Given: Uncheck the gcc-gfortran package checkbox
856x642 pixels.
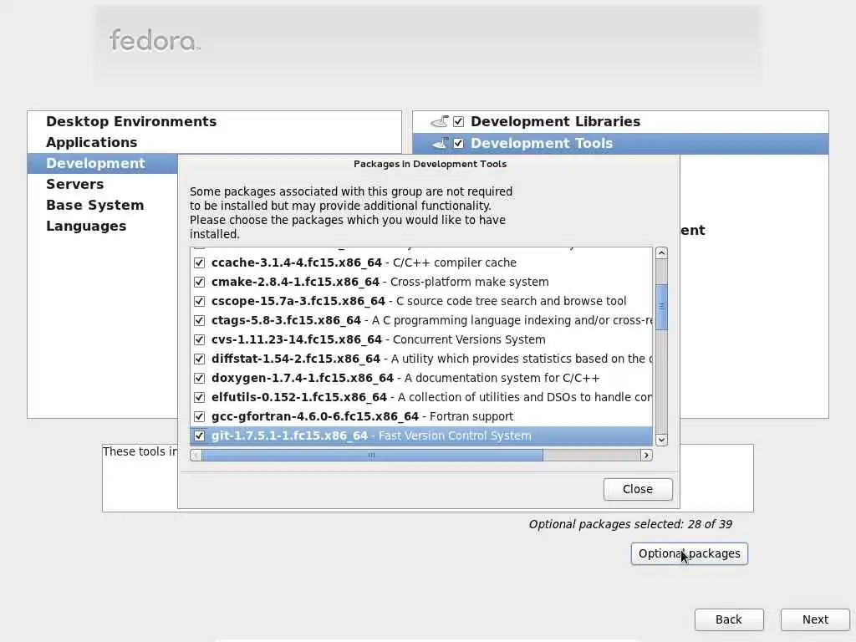Looking at the screenshot, I should 199,416.
